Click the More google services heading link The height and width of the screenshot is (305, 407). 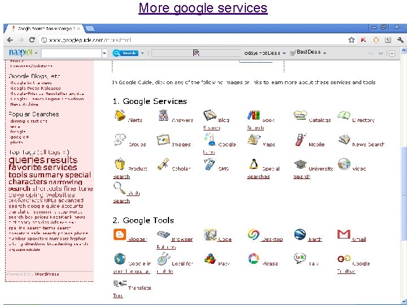point(203,8)
